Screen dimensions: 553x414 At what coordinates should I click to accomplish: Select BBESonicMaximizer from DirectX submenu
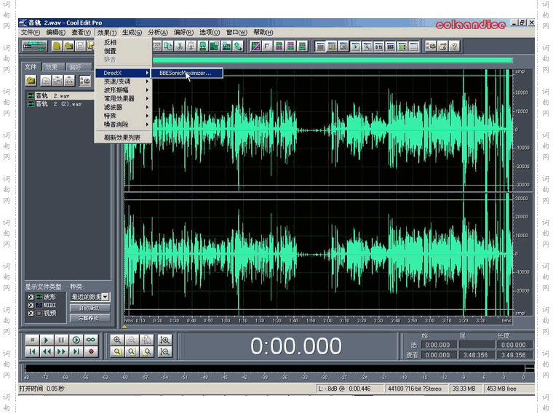[x=187, y=73]
